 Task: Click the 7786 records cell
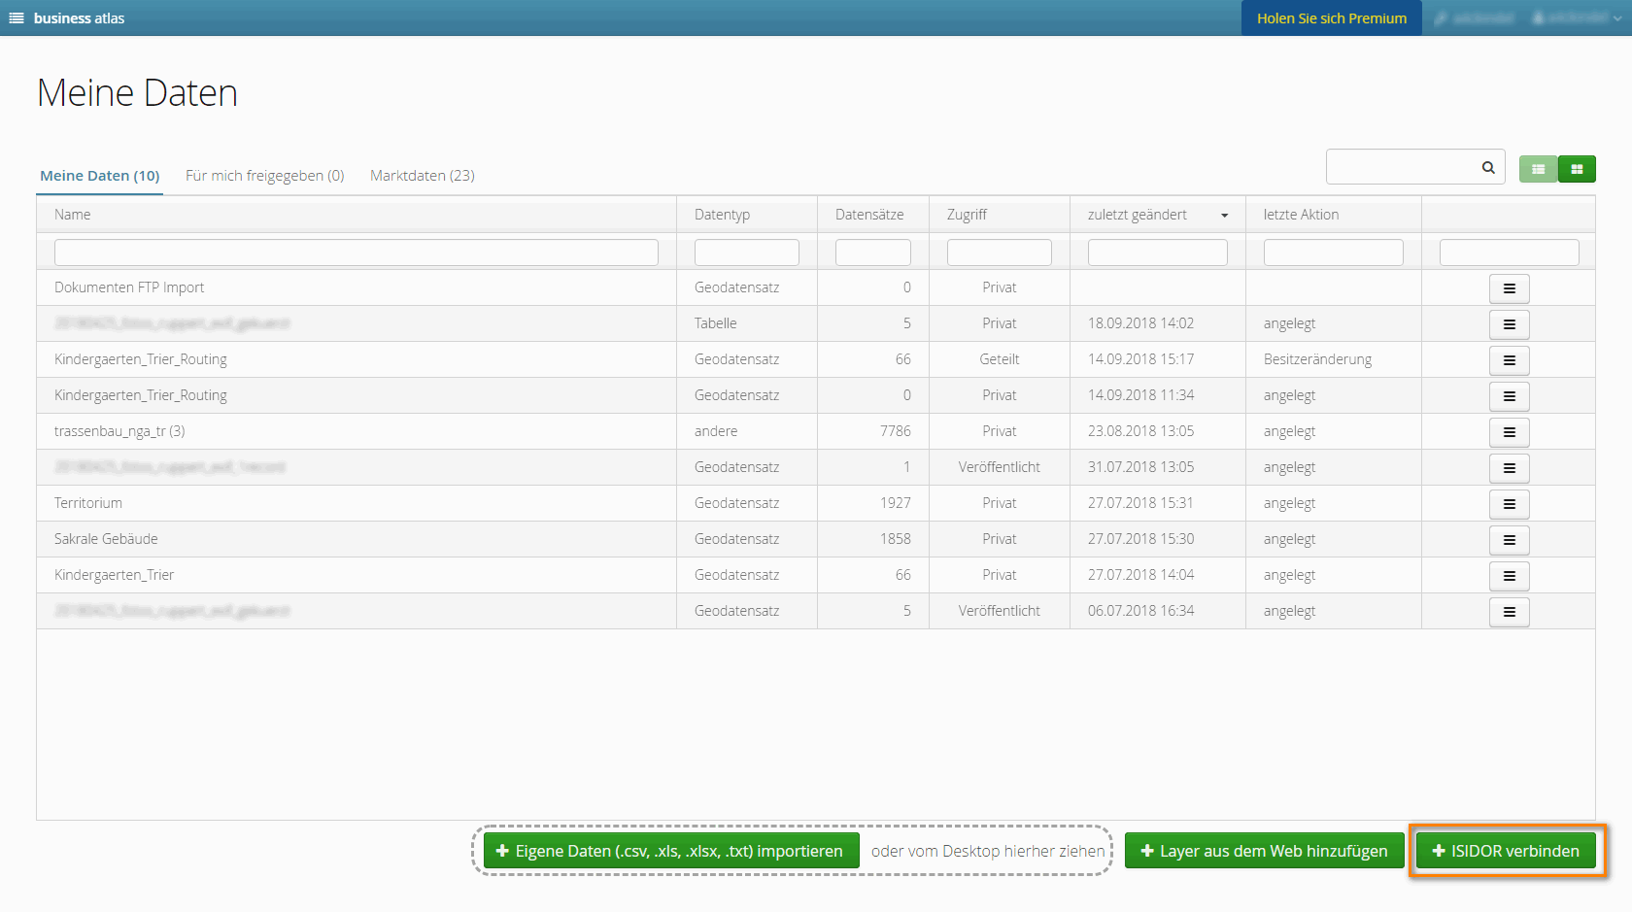896,431
